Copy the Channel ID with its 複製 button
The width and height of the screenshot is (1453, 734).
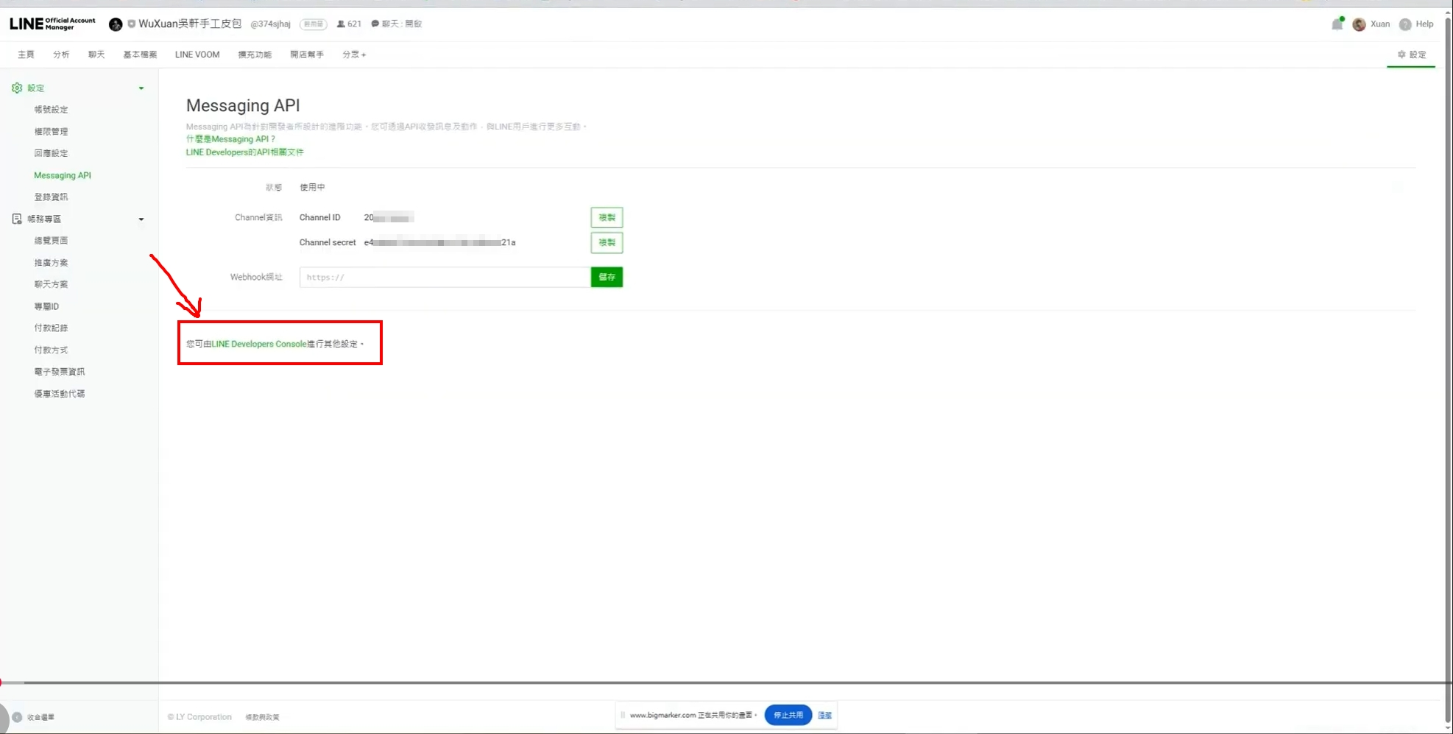click(607, 218)
